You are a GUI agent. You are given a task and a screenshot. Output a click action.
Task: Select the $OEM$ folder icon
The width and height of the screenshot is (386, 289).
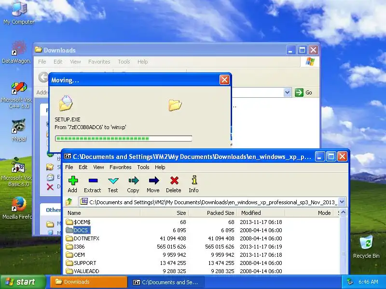pos(69,222)
